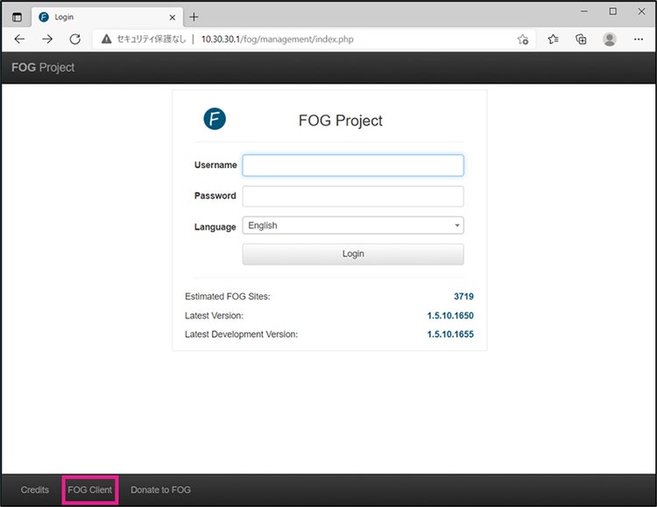Open the Settings and more ellipsis menu
The image size is (657, 507).
638,39
